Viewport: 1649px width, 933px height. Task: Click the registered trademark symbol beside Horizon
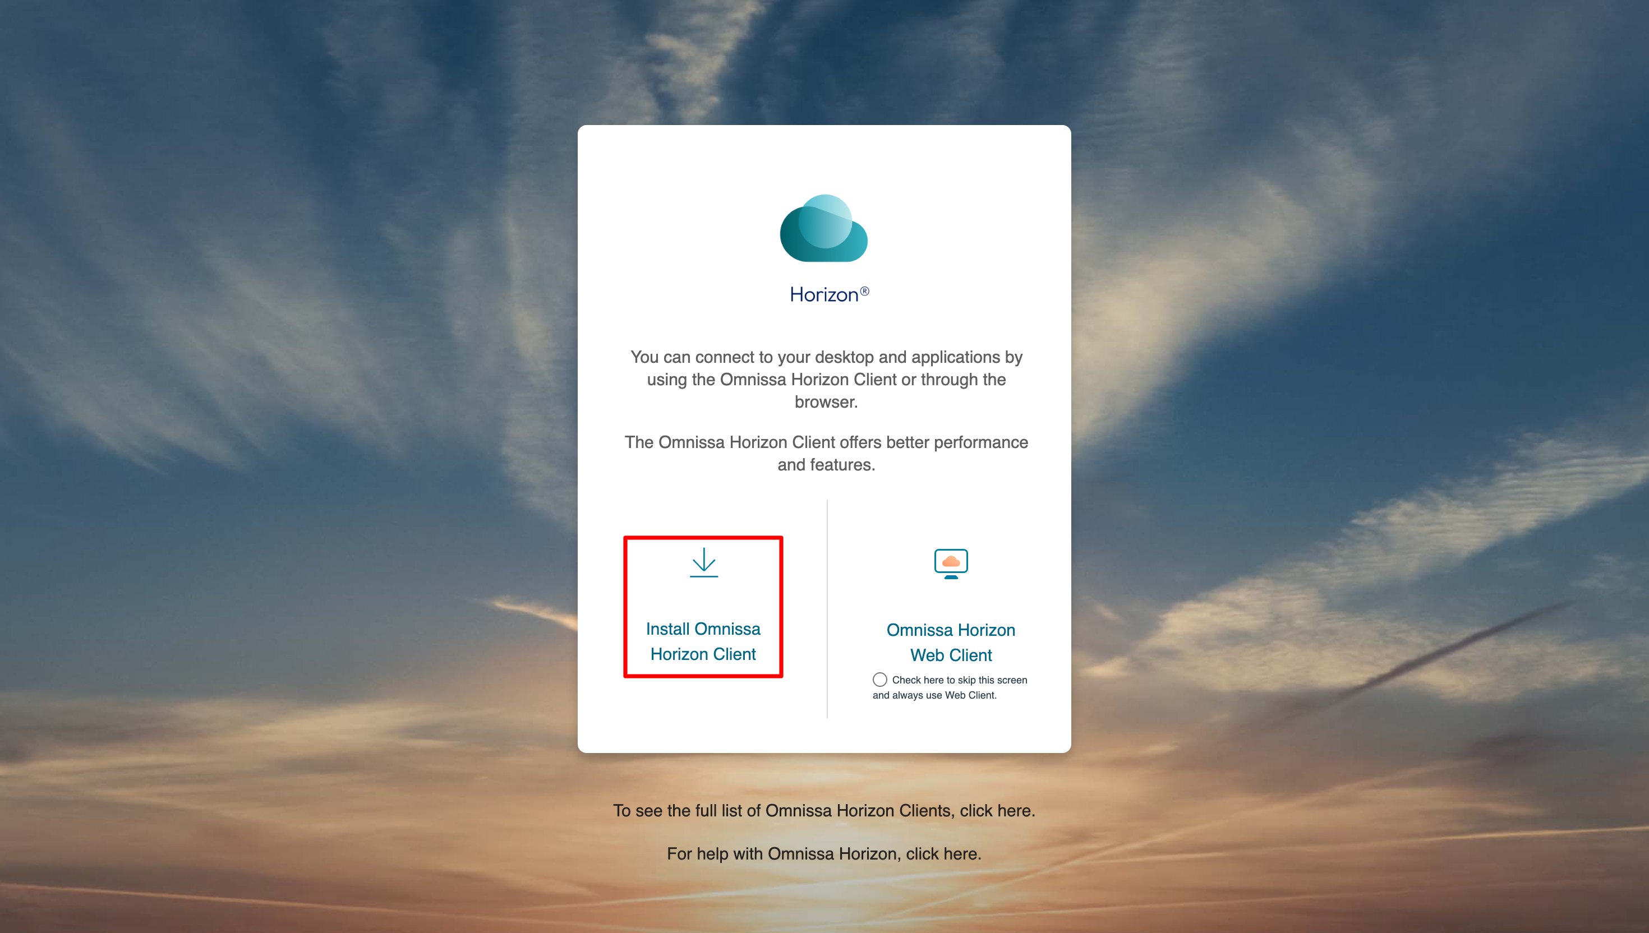coord(864,292)
